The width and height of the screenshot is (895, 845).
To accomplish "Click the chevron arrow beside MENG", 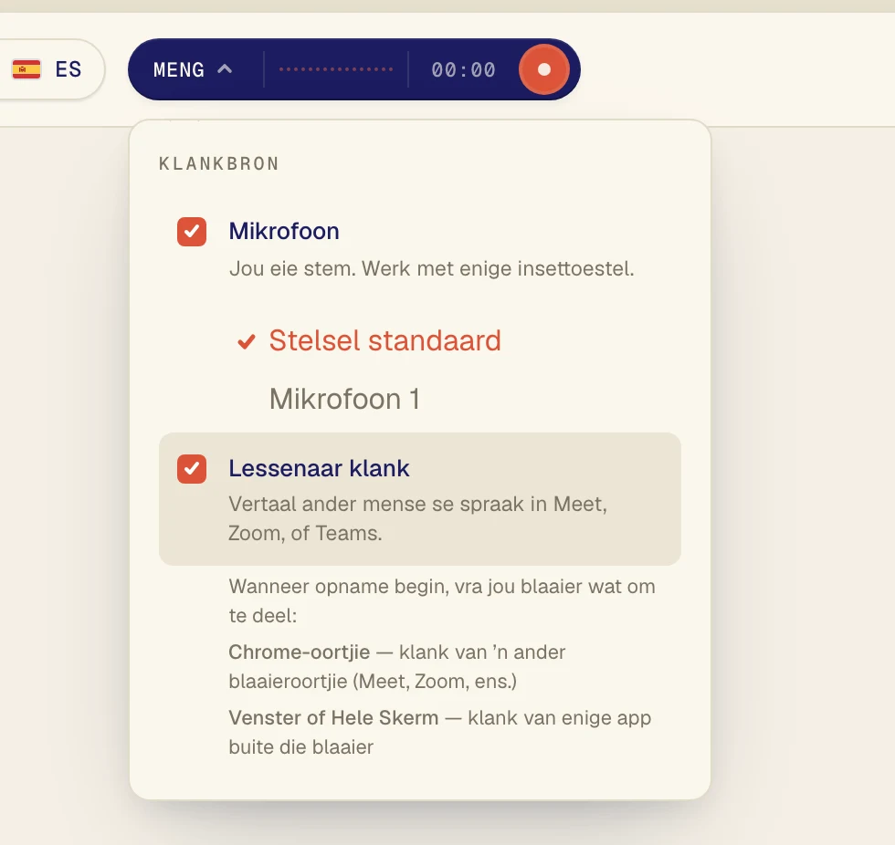I will click(225, 69).
